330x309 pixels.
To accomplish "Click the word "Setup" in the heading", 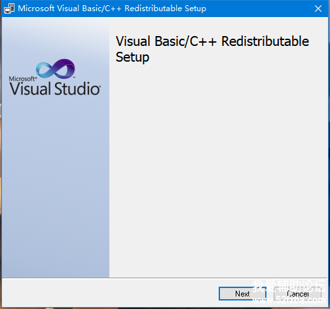I will [132, 57].
